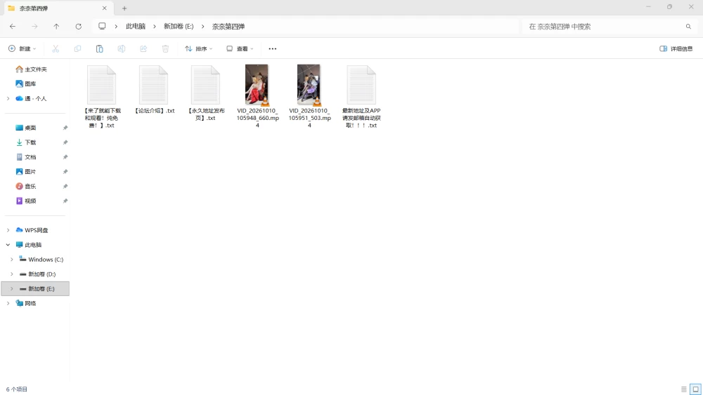
Task: Select 视频 in quick access
Action: point(26,201)
